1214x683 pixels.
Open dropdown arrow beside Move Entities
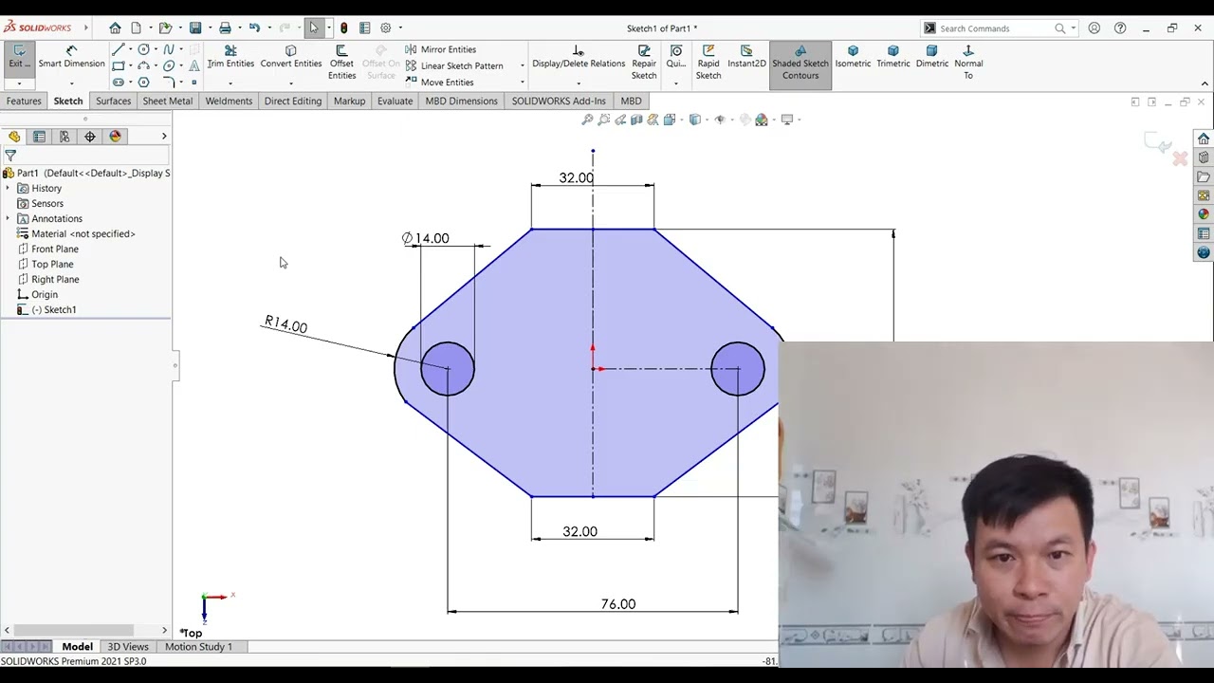tap(523, 83)
